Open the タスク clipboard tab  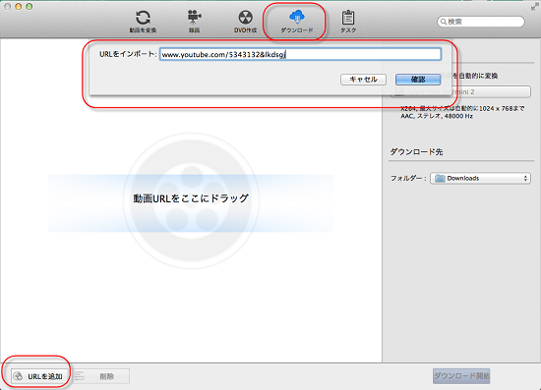[x=348, y=22]
